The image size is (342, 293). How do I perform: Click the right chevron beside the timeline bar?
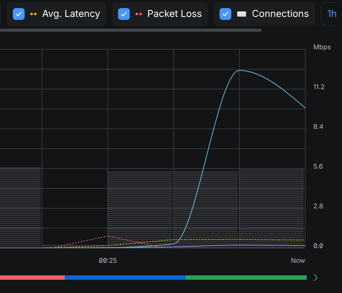[316, 278]
